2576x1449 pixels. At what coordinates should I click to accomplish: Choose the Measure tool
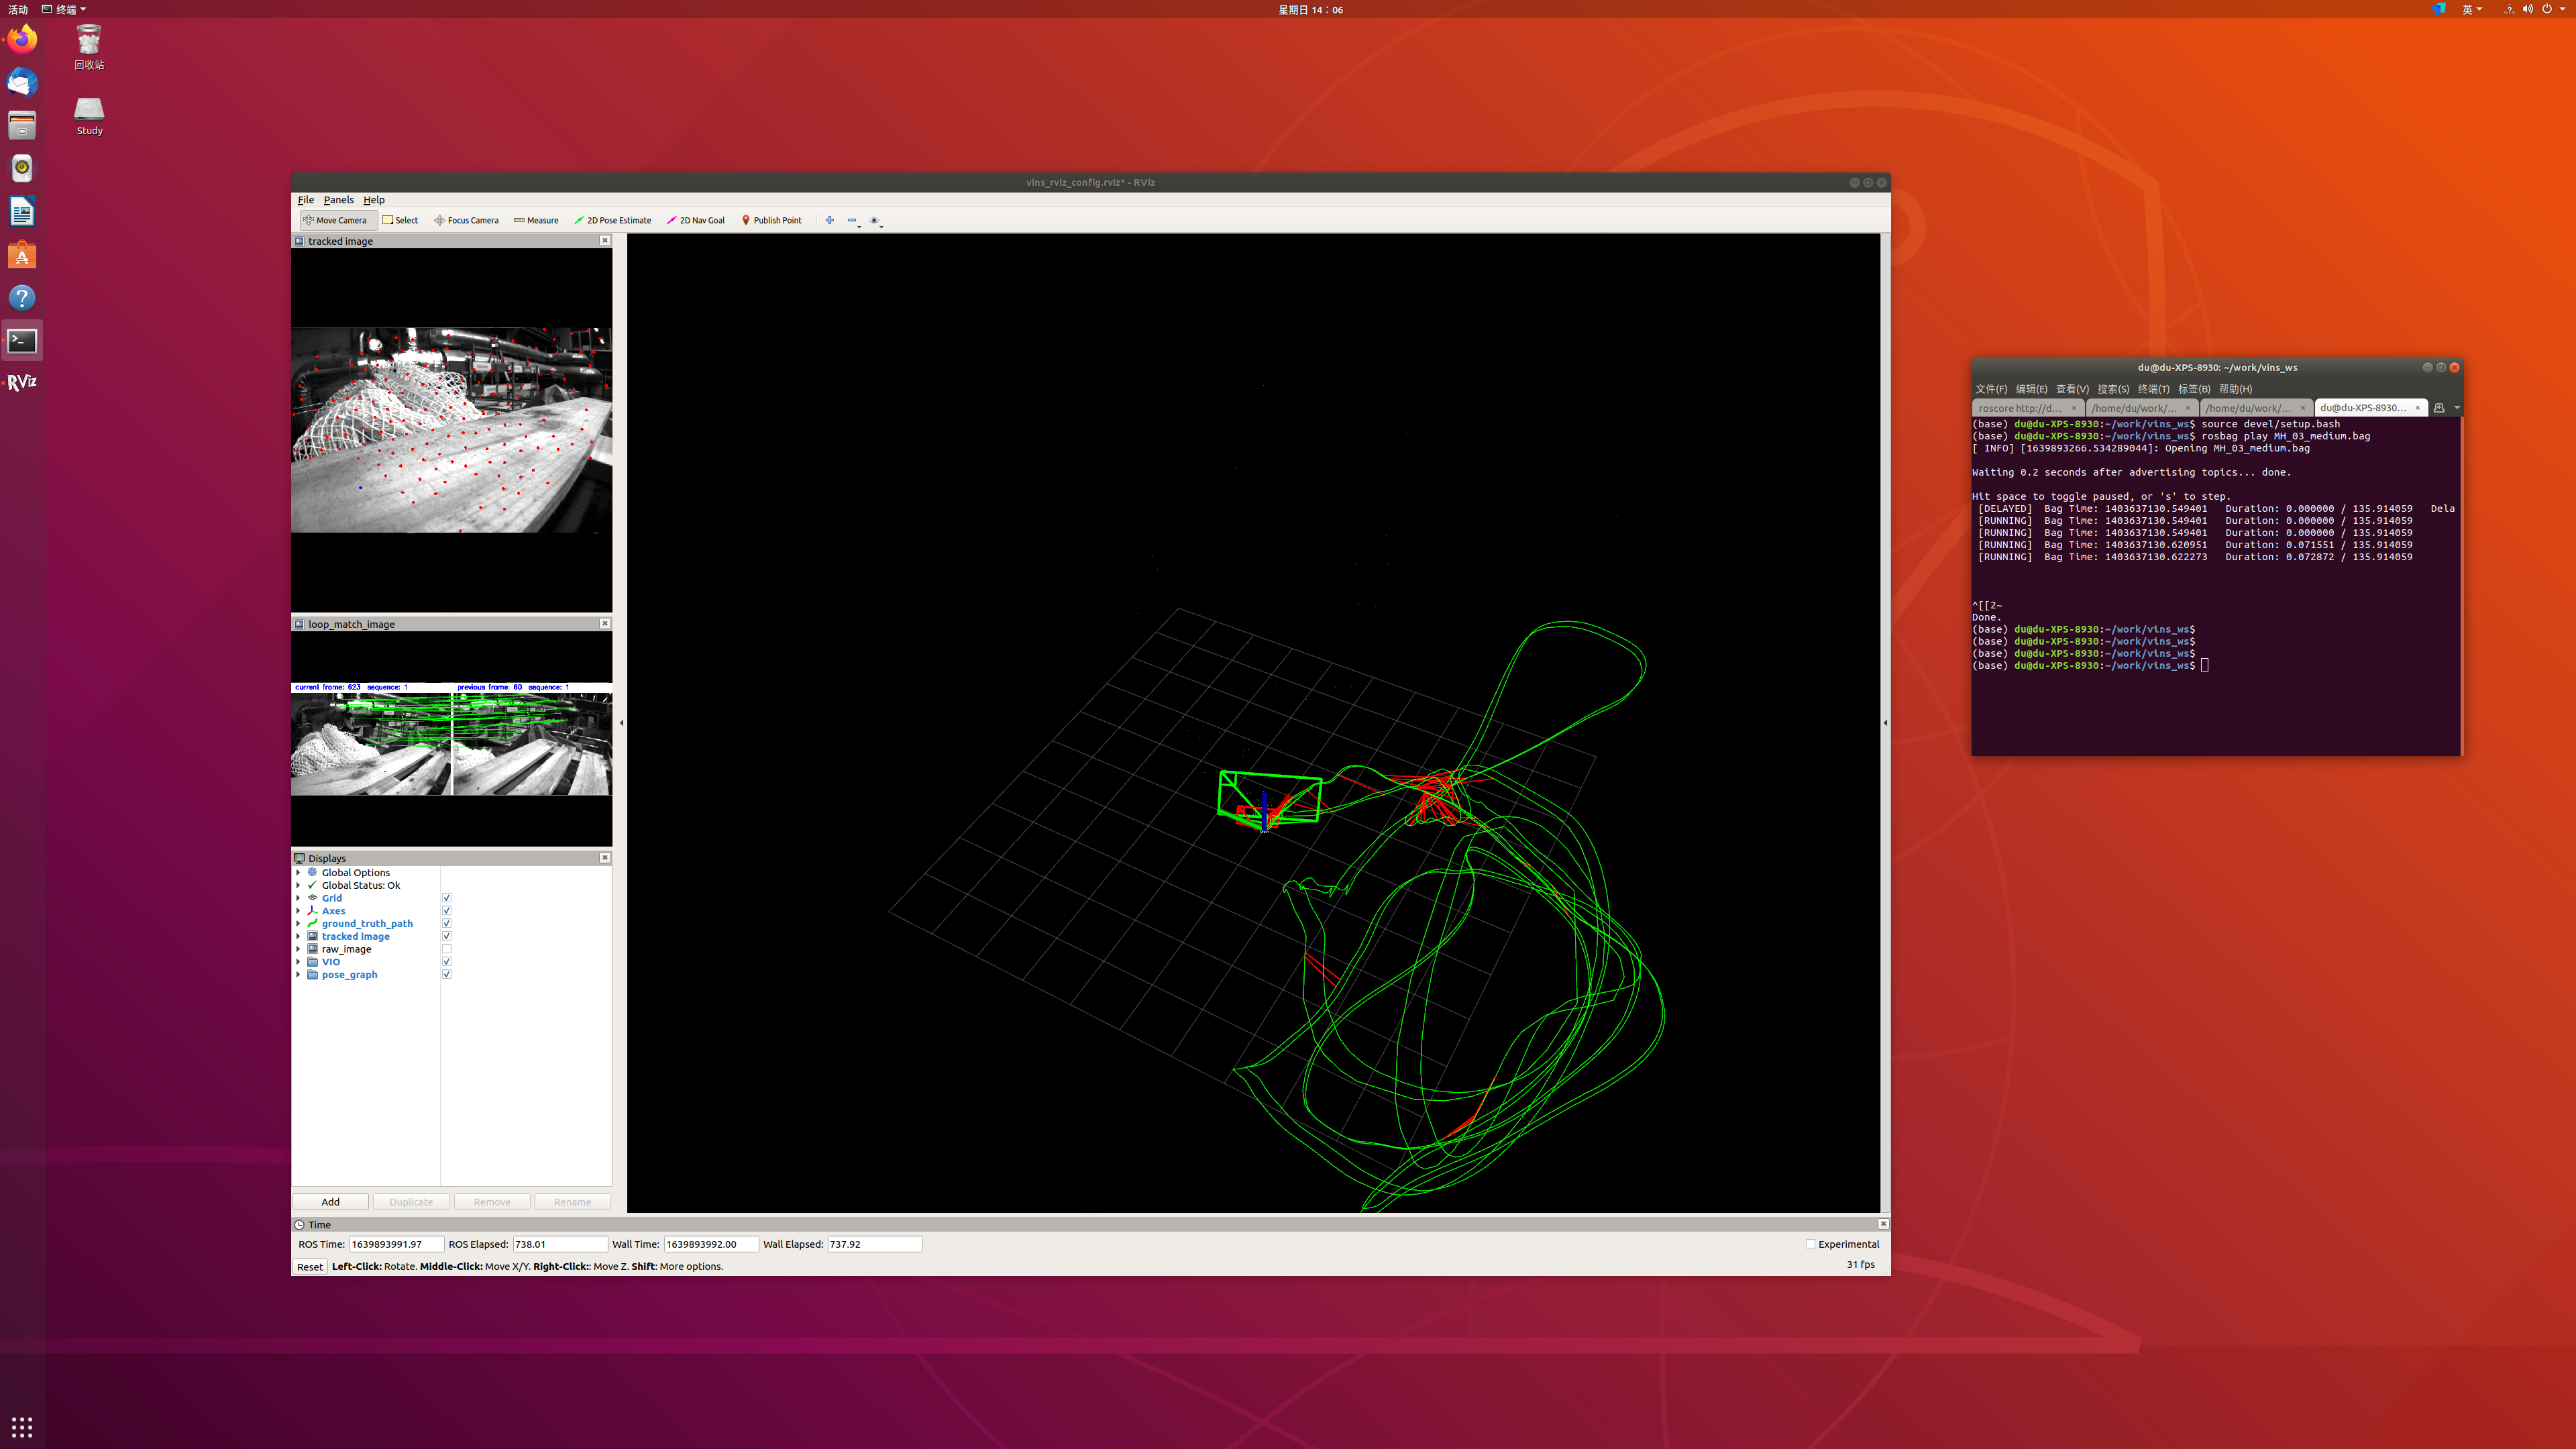(x=536, y=220)
